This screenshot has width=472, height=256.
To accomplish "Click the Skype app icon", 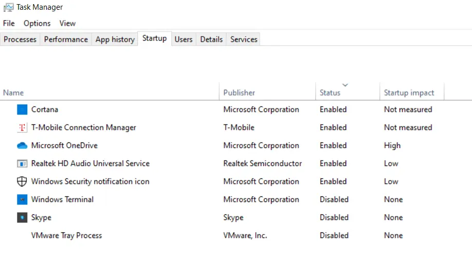I will coord(22,217).
